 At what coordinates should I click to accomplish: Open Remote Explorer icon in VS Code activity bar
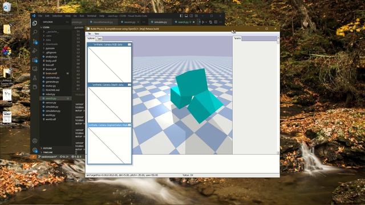coord(35,69)
